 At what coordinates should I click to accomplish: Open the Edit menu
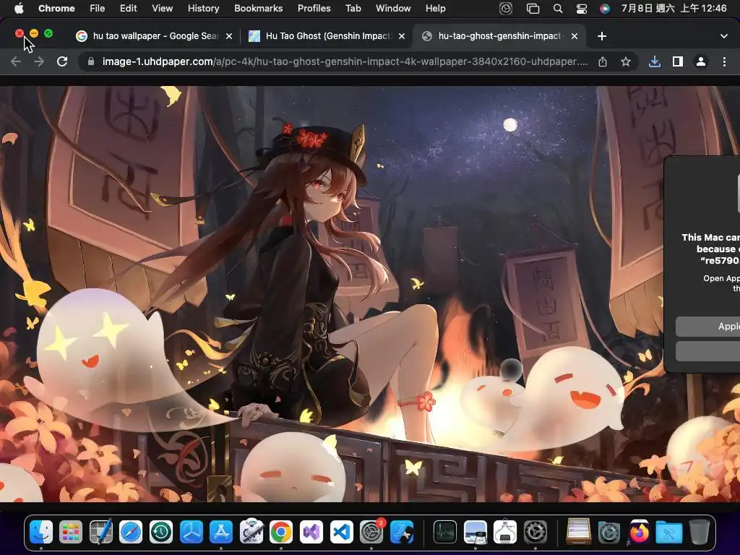coord(128,9)
